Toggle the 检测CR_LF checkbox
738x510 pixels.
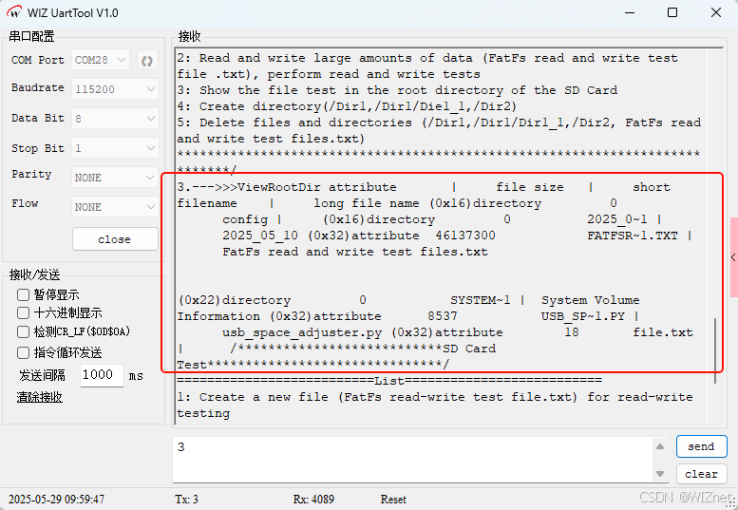[x=23, y=332]
